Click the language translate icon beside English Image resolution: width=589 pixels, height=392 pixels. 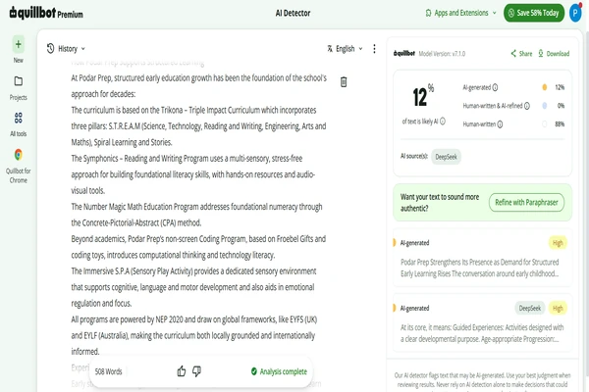pos(330,49)
